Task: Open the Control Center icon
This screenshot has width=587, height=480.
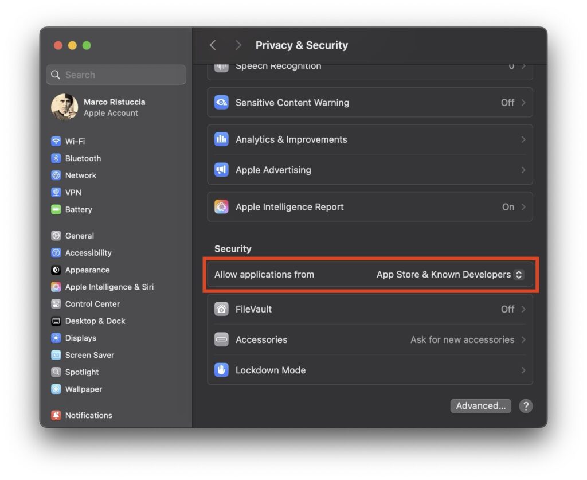Action: click(x=56, y=304)
